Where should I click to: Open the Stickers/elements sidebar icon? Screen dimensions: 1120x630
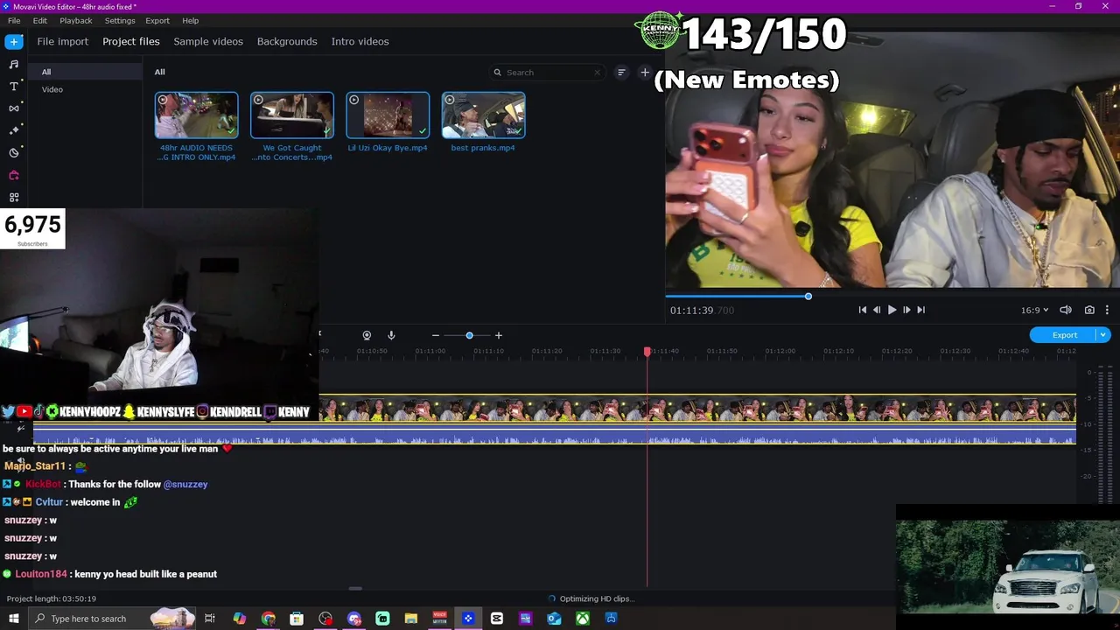(x=13, y=153)
